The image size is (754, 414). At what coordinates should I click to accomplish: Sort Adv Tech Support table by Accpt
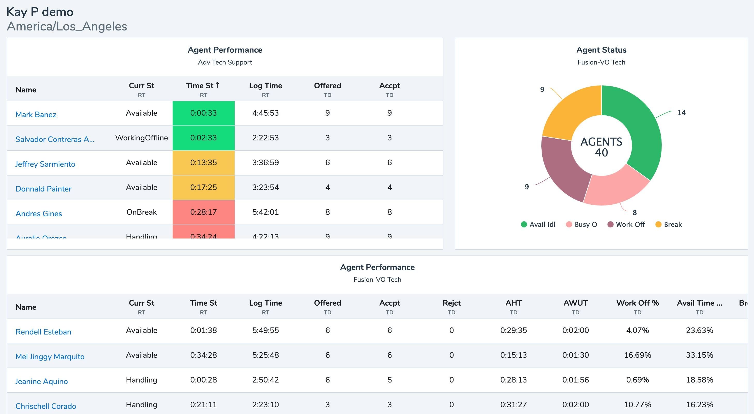coord(390,86)
